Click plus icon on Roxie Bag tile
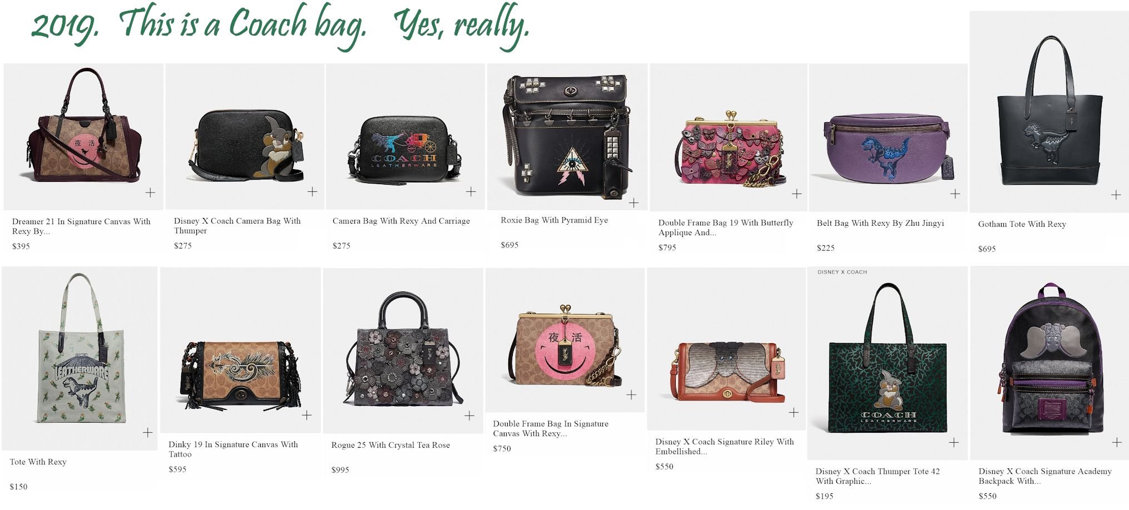The width and height of the screenshot is (1129, 510). point(633,202)
